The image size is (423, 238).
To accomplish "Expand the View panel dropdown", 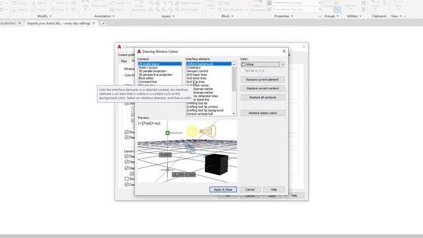I will (397, 16).
